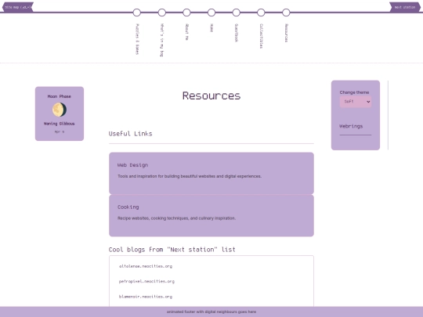
Task: Click the Change theme label
Action: tap(354, 92)
